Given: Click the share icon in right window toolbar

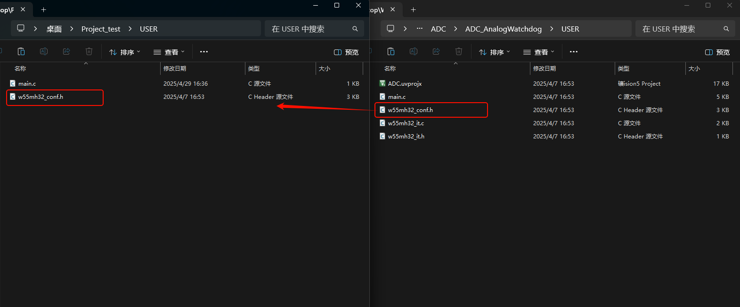Looking at the screenshot, I should coord(436,52).
